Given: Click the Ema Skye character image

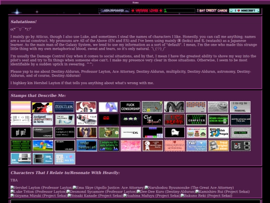Looking at the screenshot, I should (x=108, y=187).
